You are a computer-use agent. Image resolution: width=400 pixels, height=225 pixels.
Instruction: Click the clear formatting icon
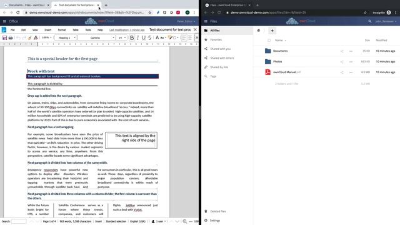pyautogui.click(x=36, y=37)
